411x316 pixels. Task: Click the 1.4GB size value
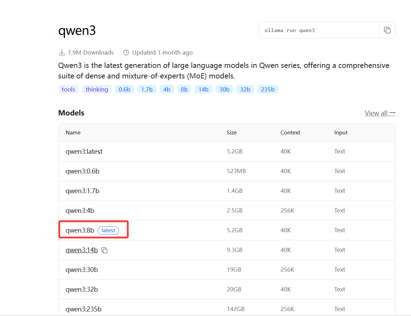point(235,191)
